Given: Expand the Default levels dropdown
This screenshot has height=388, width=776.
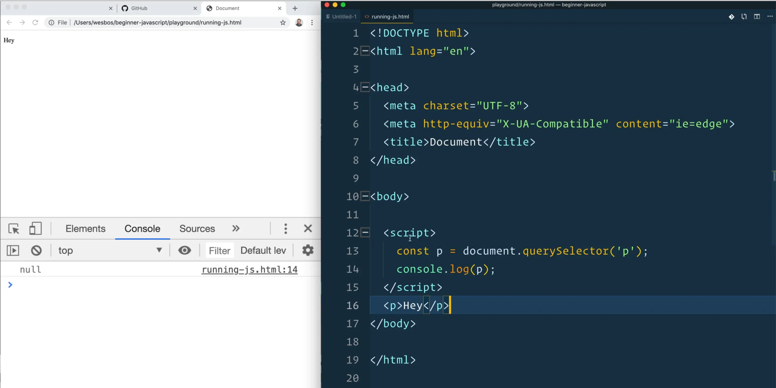Looking at the screenshot, I should 263,250.
